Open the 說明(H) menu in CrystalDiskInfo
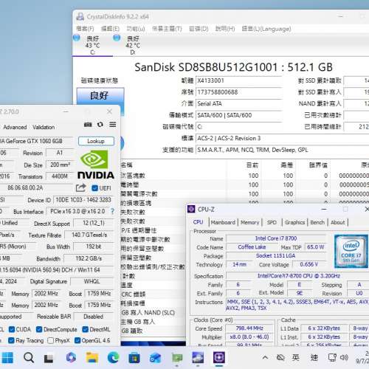 tap(225, 29)
